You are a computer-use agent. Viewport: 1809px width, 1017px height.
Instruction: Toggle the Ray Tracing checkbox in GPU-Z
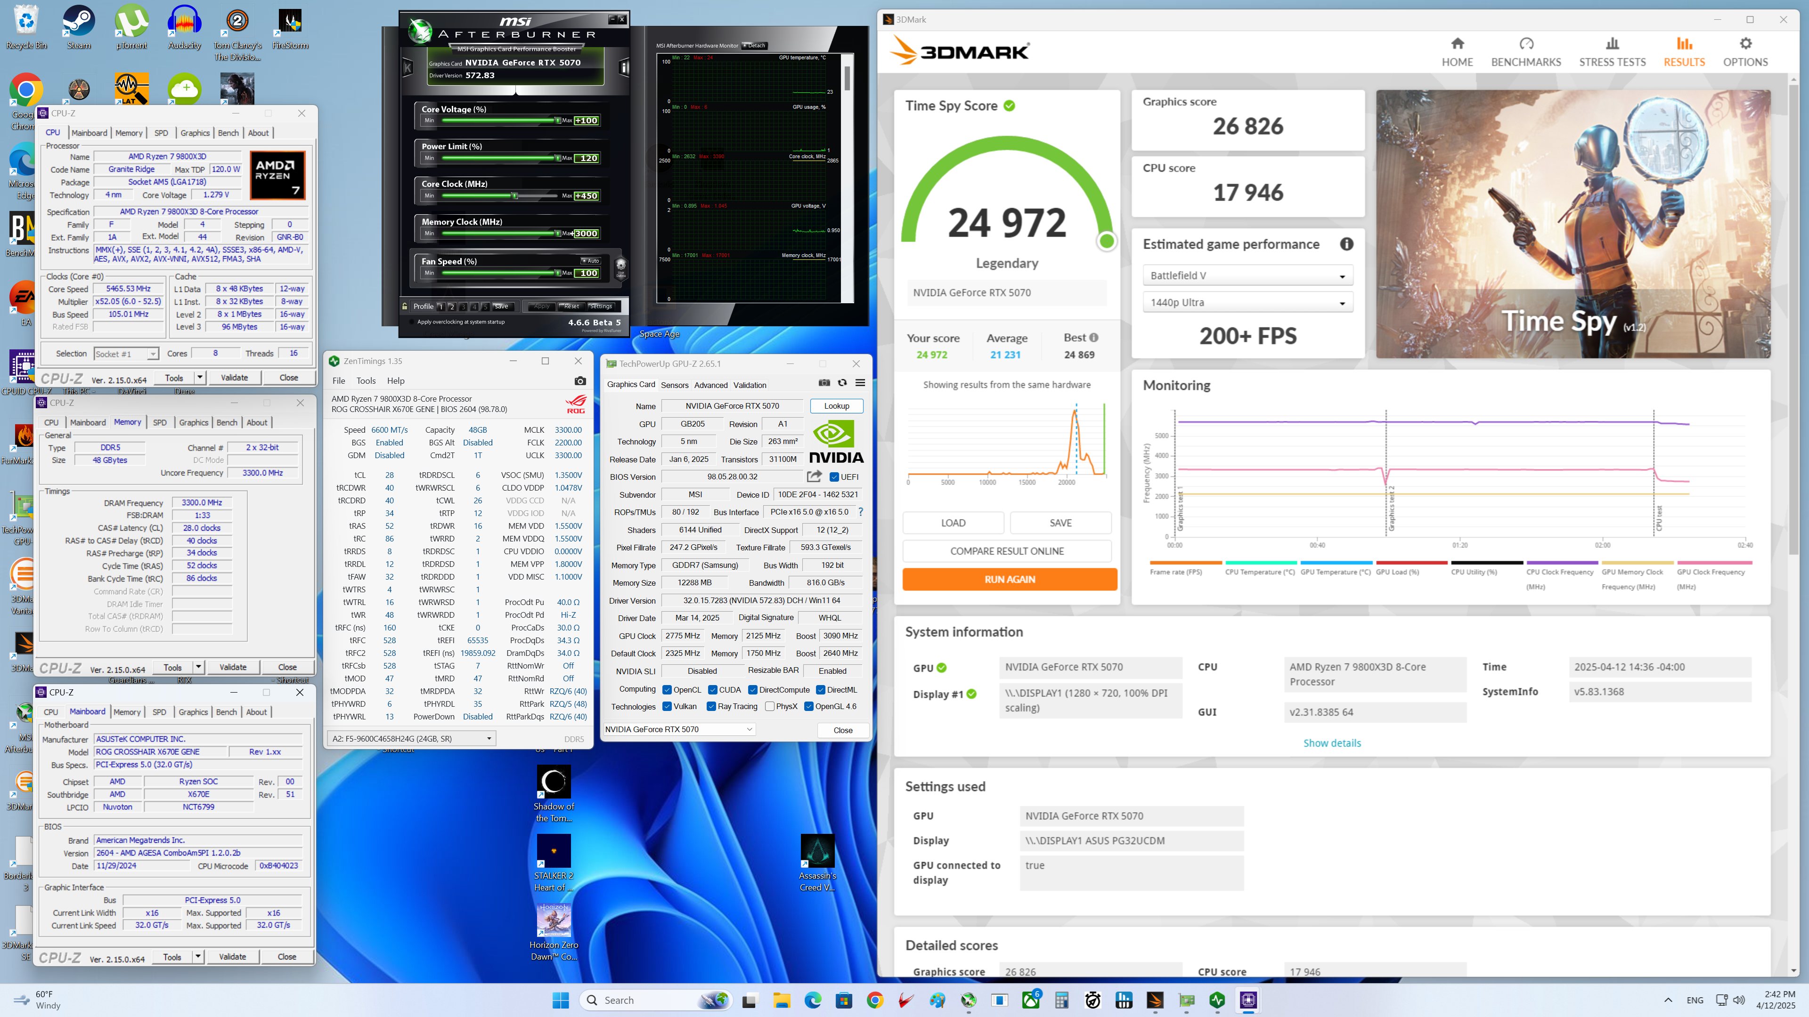point(711,706)
